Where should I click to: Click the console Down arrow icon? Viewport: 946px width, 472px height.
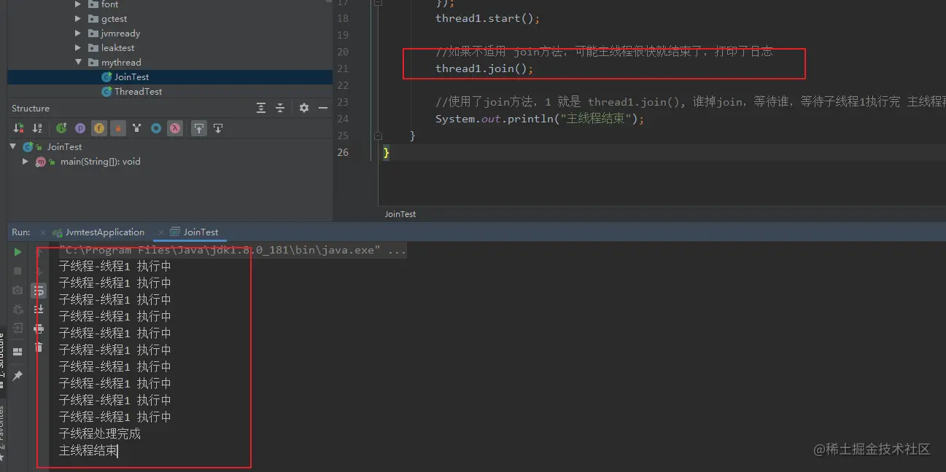tap(39, 271)
